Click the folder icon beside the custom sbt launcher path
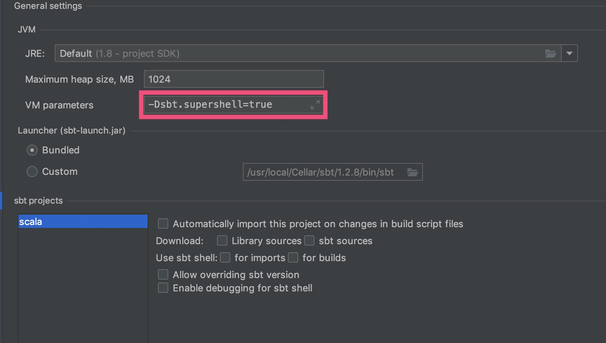Image resolution: width=606 pixels, height=343 pixels. pyautogui.click(x=413, y=172)
